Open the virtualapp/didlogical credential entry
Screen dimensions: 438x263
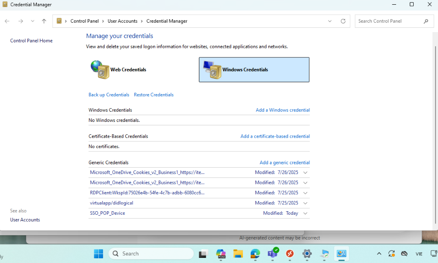click(112, 203)
